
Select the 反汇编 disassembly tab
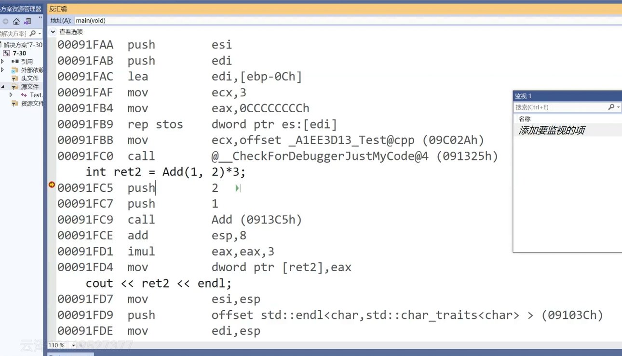[58, 9]
